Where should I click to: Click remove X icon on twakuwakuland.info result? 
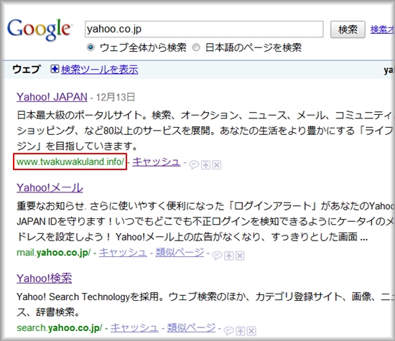point(217,165)
